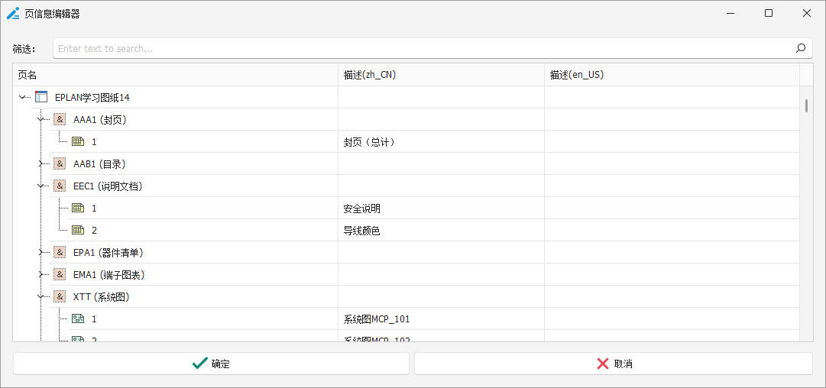826x388 pixels.
Task: Confirm with the 确定 button
Action: [211, 364]
